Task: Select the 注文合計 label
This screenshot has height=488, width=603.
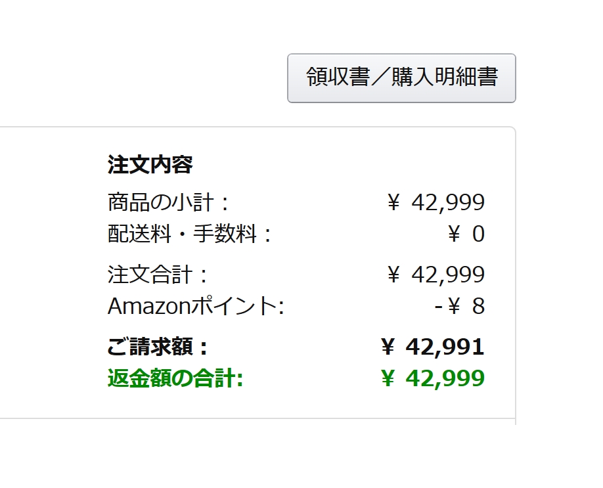Action: (156, 274)
